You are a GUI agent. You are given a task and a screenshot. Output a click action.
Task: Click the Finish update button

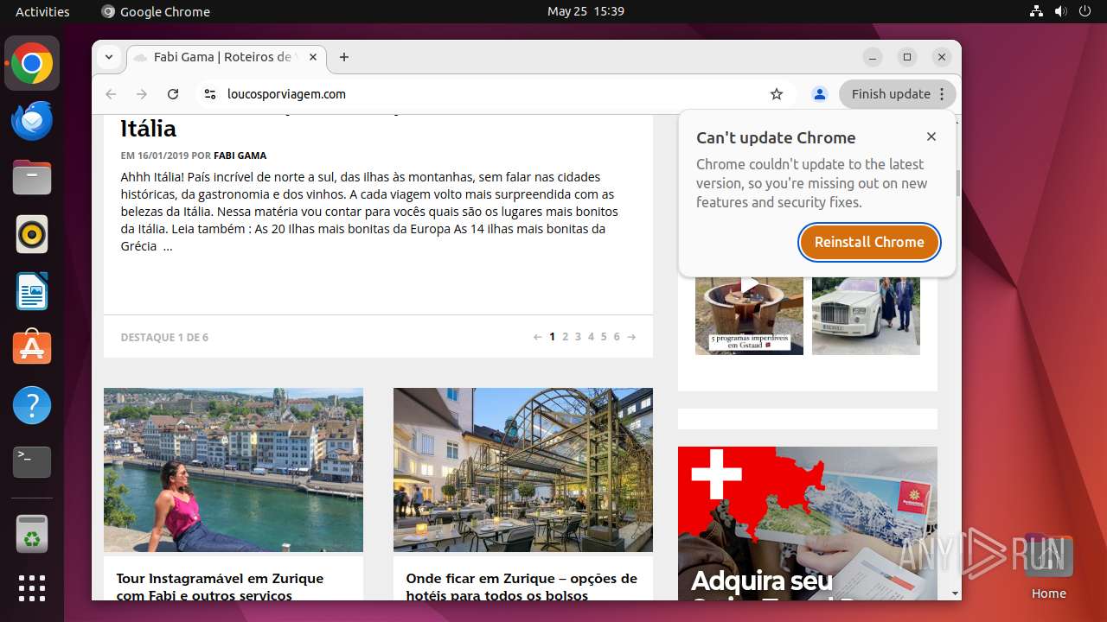(x=897, y=94)
